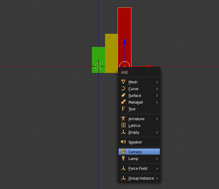Expand the Group Instance submenu arrow
The width and height of the screenshot is (219, 189).
coord(157,178)
